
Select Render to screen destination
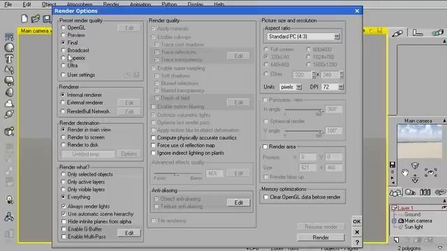pos(64,137)
